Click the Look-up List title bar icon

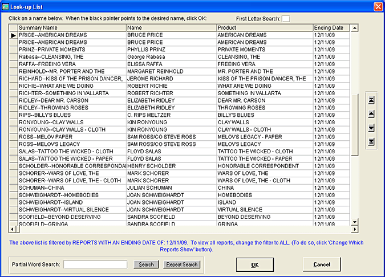(6, 6)
